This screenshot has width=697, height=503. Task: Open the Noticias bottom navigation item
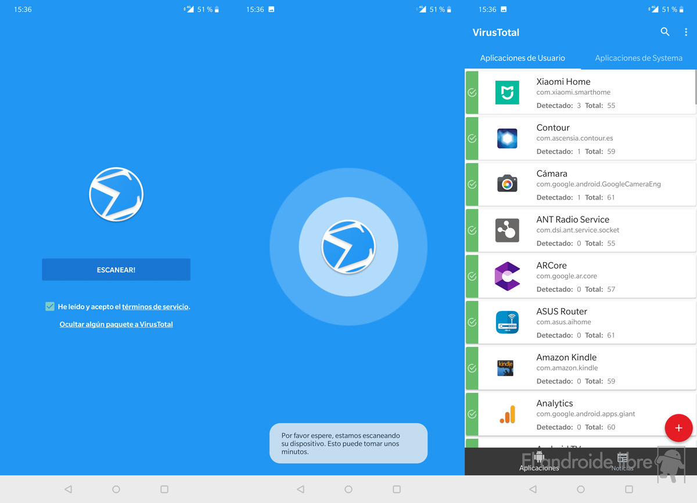622,461
